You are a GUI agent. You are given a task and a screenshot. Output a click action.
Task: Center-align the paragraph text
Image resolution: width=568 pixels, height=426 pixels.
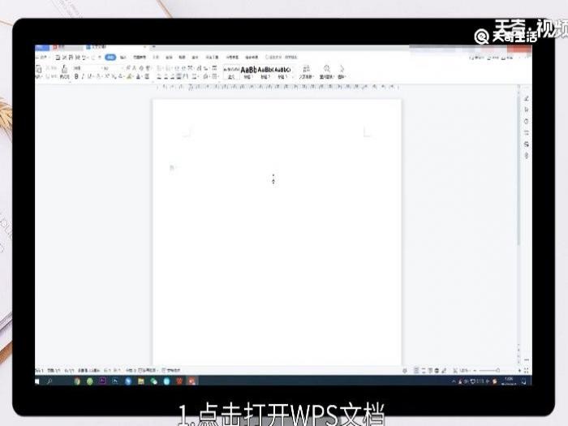pos(166,76)
